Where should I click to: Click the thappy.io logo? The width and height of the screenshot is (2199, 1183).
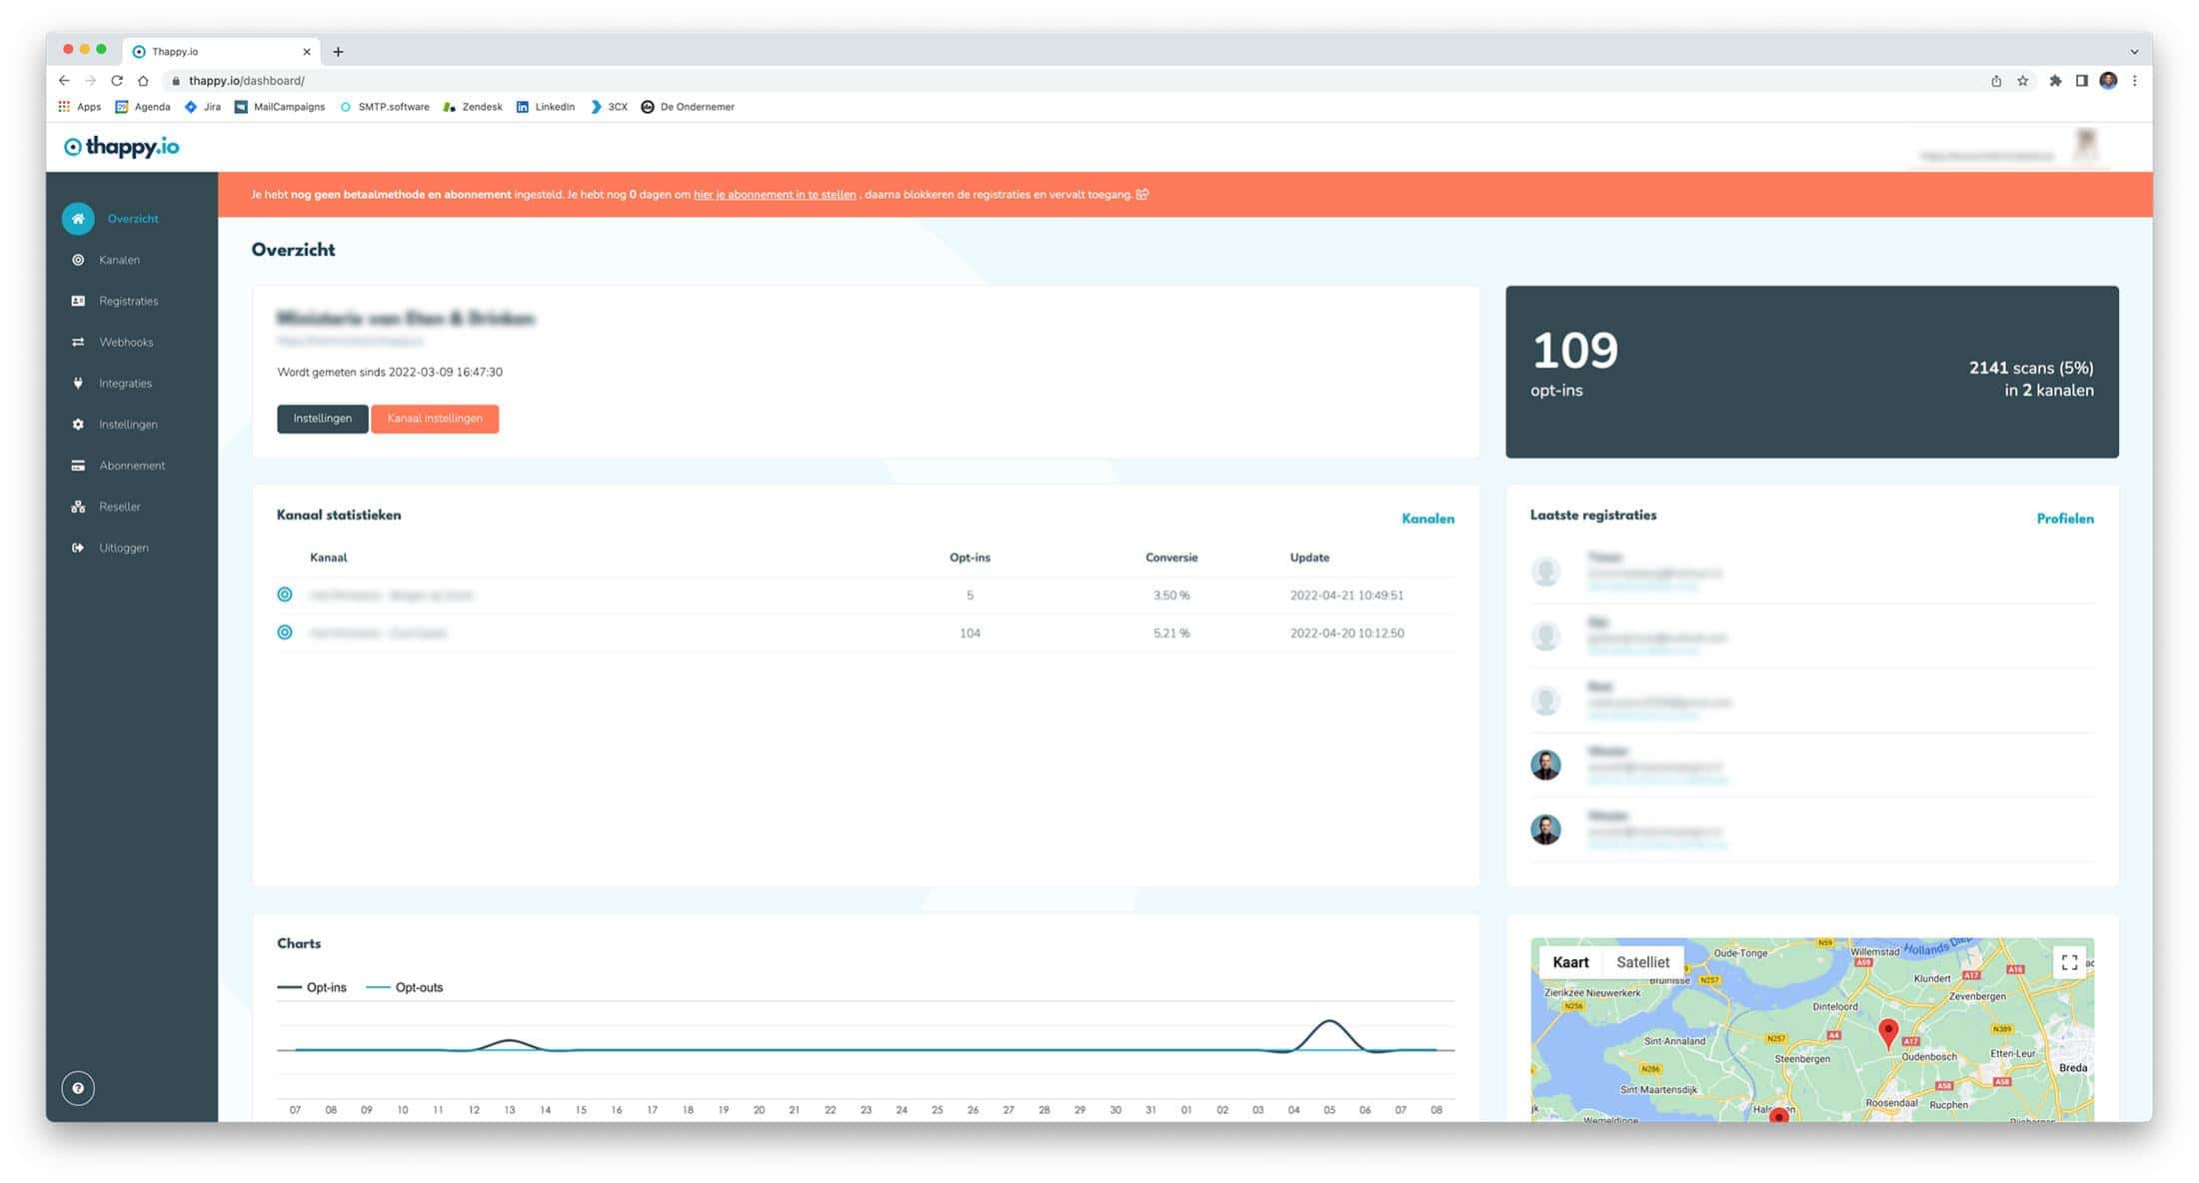point(122,147)
